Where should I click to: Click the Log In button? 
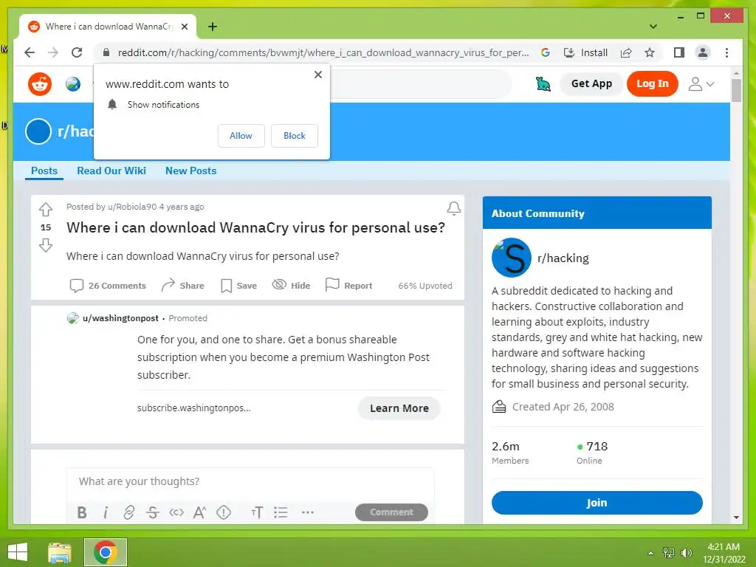pyautogui.click(x=653, y=83)
